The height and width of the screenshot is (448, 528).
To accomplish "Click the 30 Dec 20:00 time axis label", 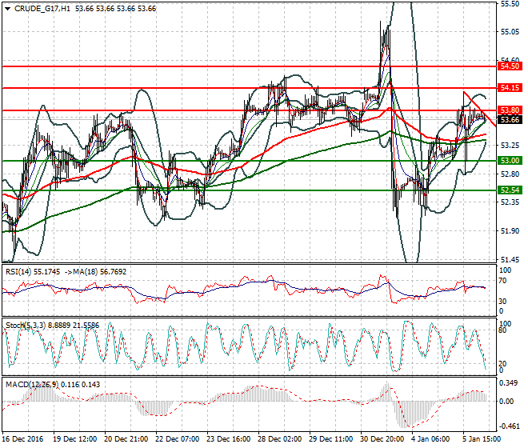I will (382, 439).
